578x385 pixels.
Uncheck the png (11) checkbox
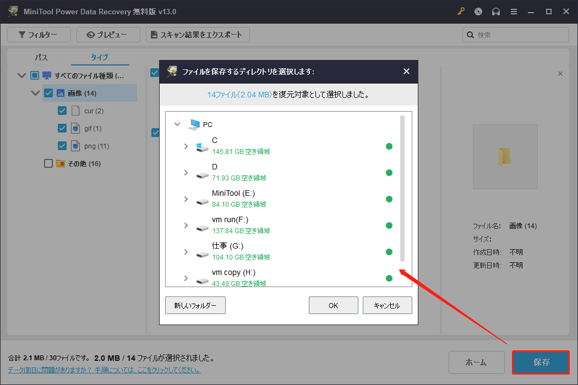pyautogui.click(x=62, y=146)
